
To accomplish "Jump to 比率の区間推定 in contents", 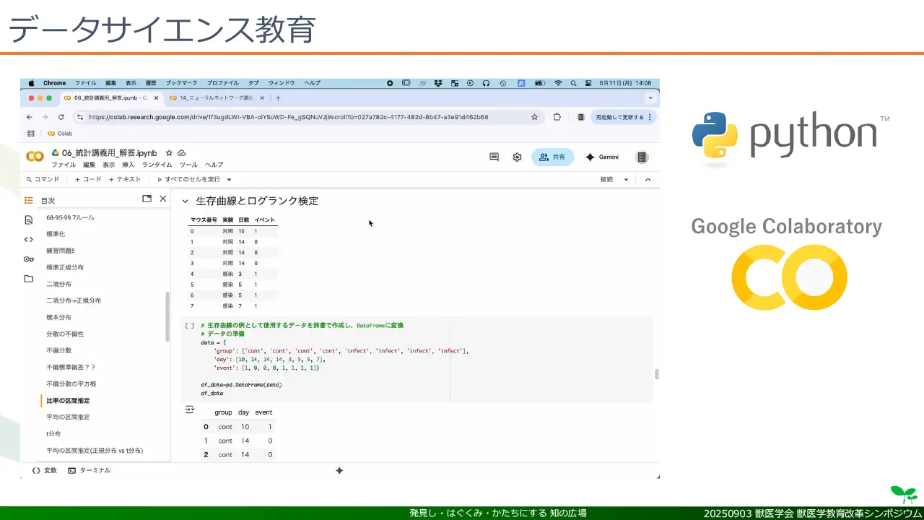I will [x=68, y=400].
